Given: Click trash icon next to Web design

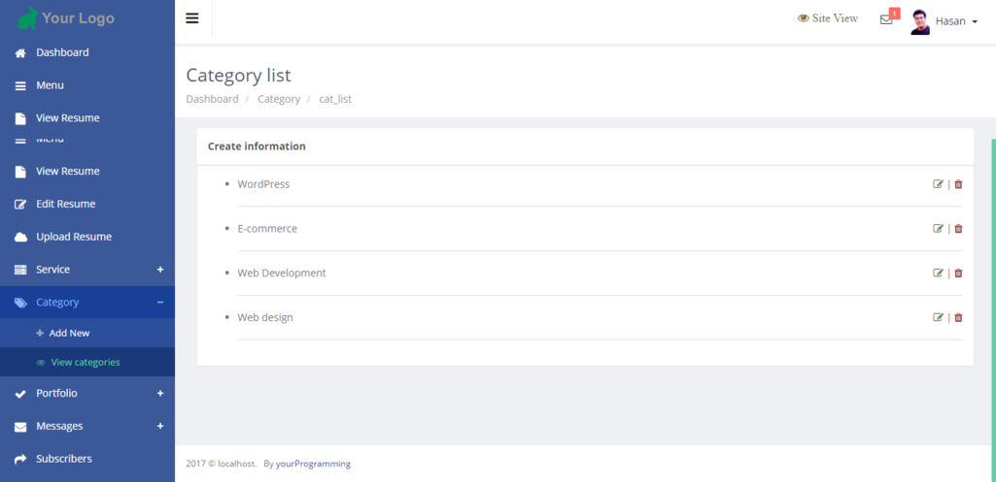Looking at the screenshot, I should 958,318.
